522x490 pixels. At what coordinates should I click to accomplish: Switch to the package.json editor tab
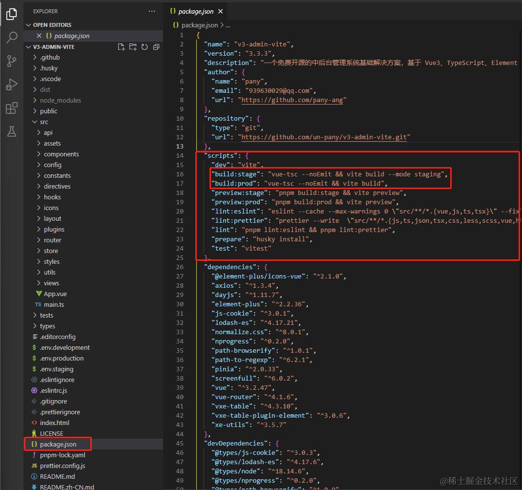(196, 11)
